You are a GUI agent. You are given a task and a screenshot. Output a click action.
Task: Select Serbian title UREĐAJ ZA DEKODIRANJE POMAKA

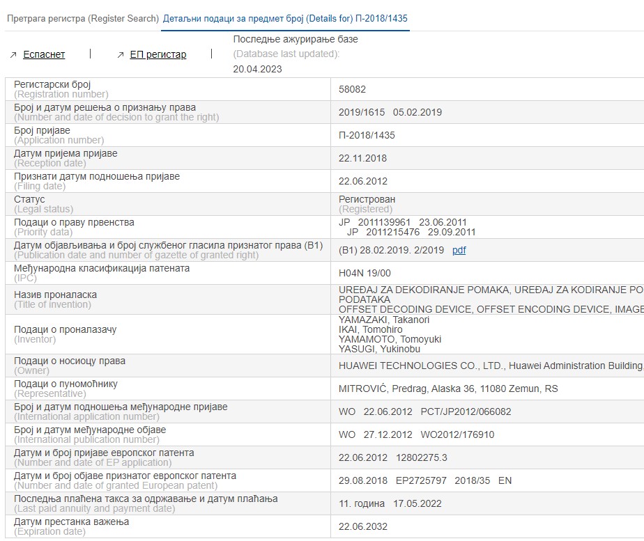click(x=424, y=290)
